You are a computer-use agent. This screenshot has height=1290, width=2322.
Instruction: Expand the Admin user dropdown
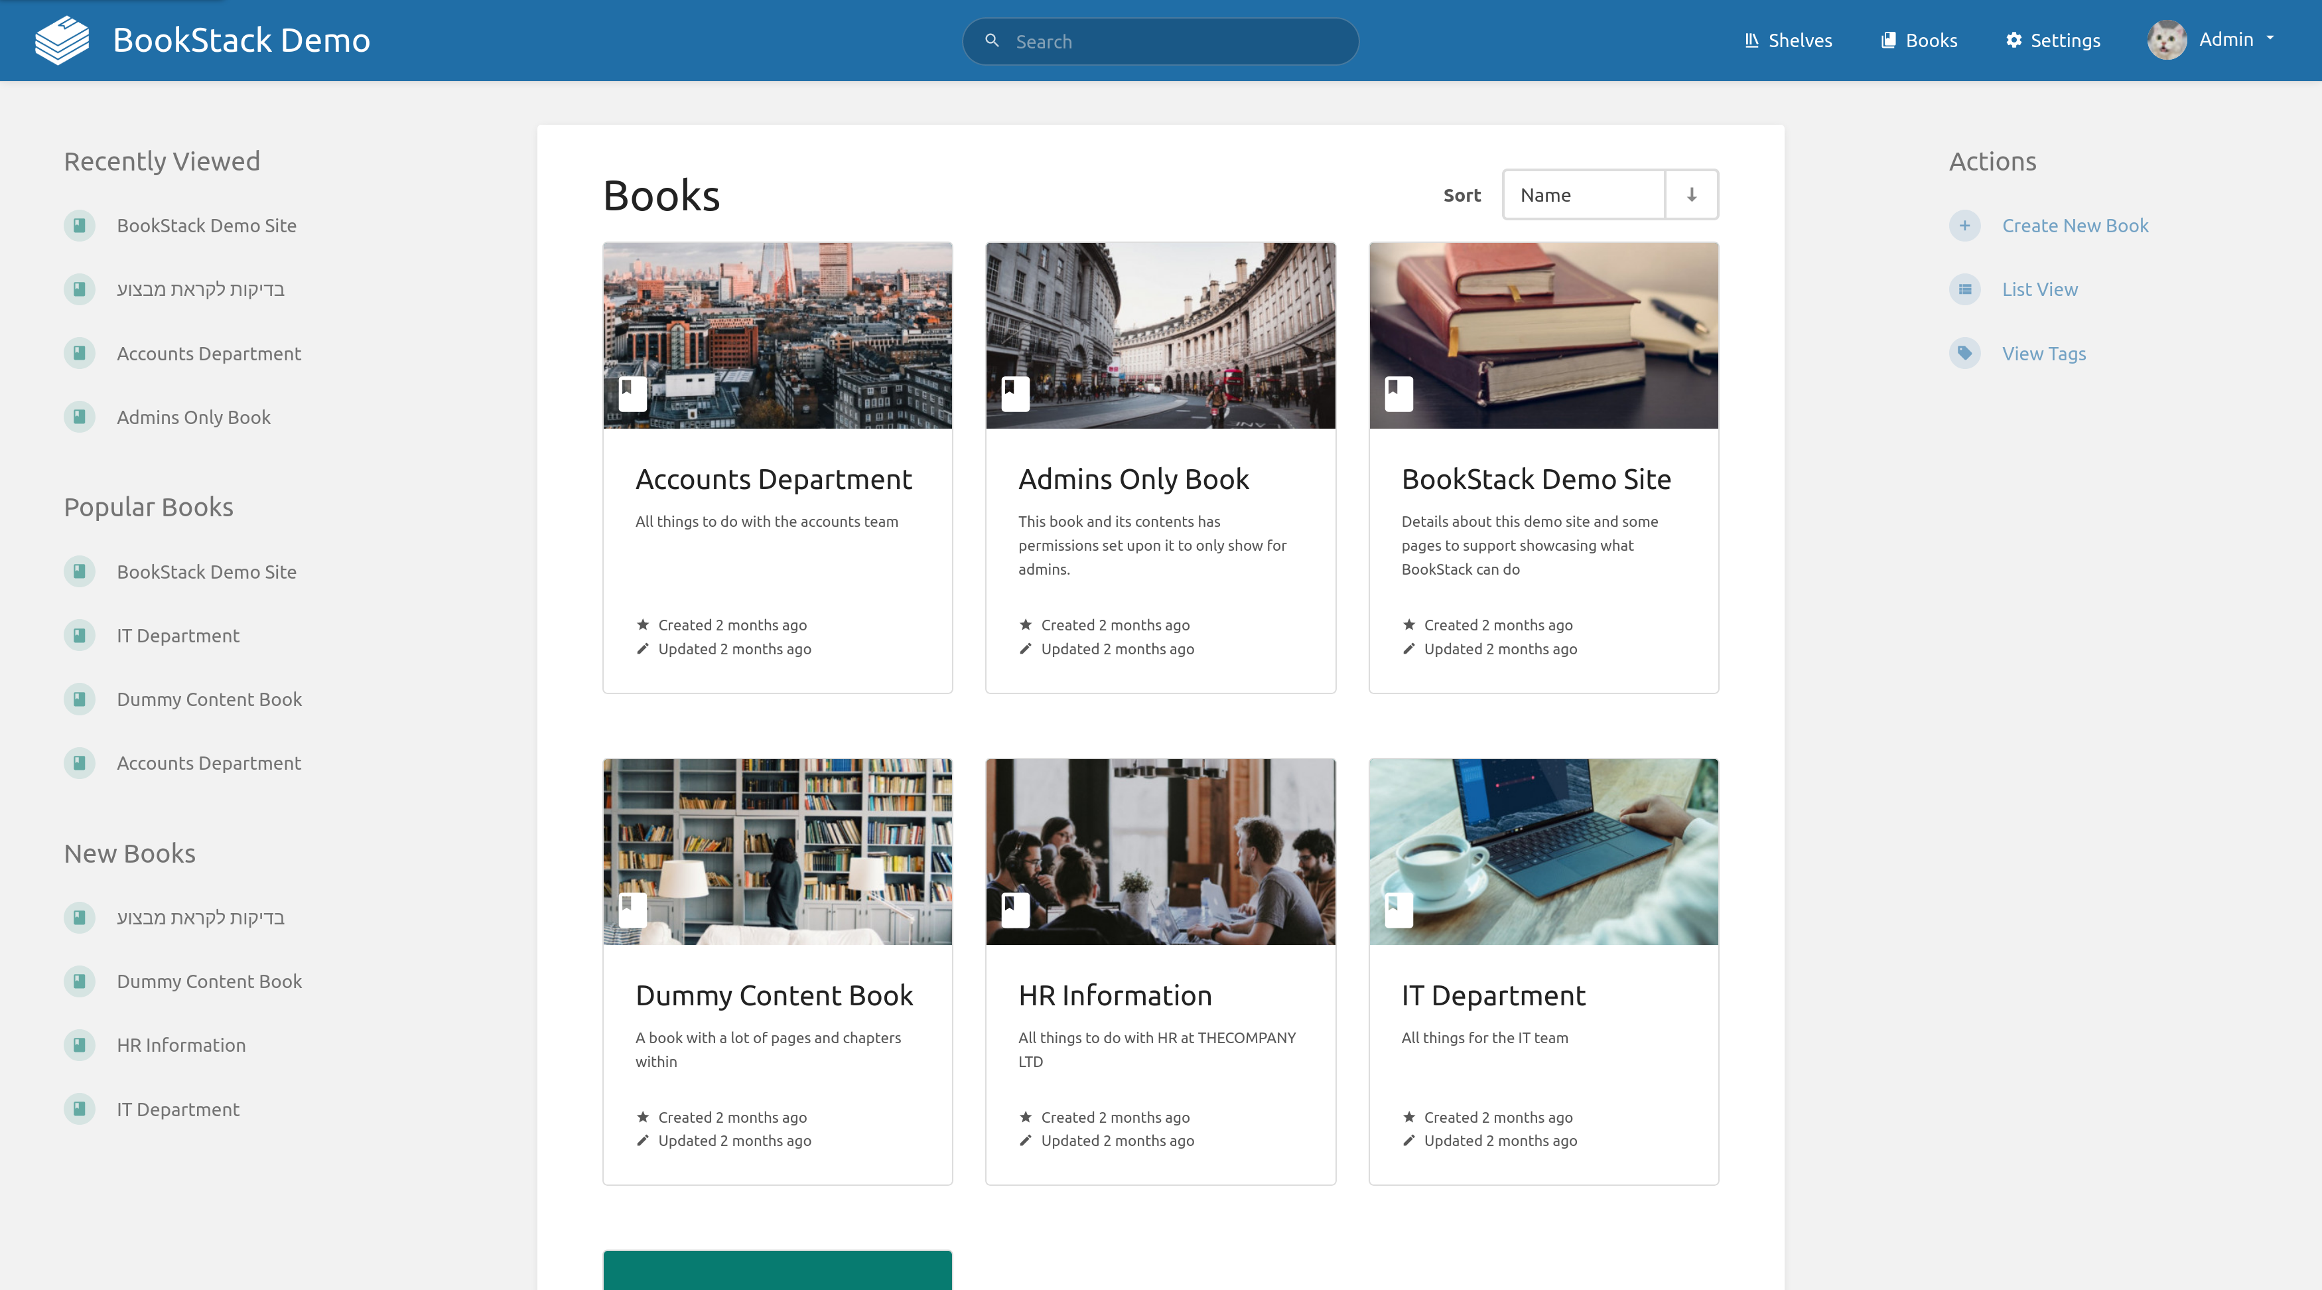click(x=2270, y=38)
